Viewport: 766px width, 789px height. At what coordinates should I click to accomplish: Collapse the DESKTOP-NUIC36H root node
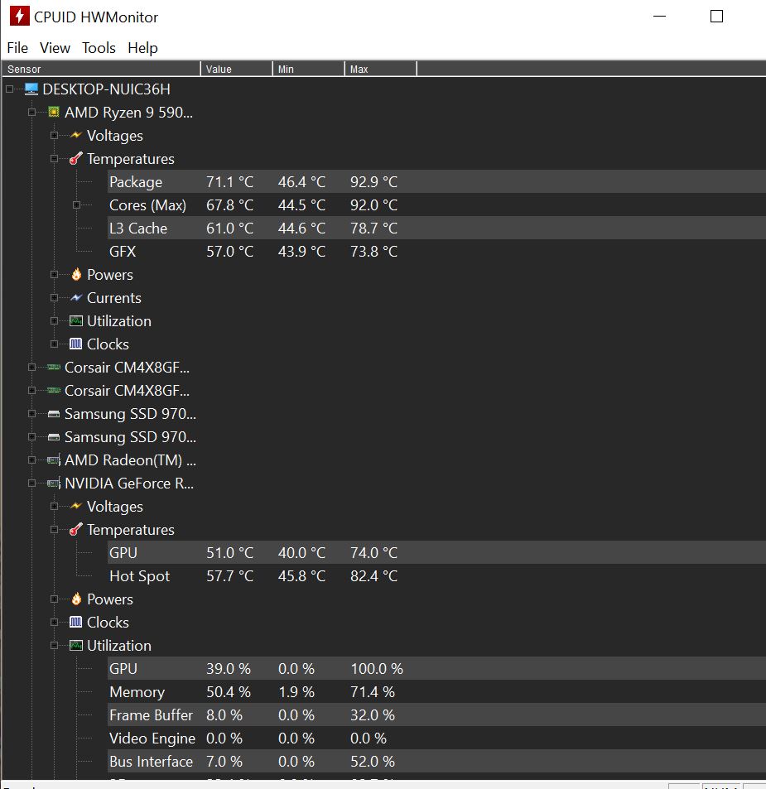[x=10, y=89]
